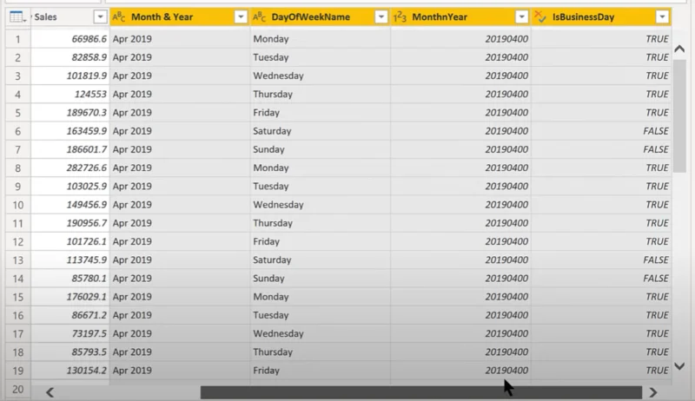Click Sunday in row 7
This screenshot has height=401, width=695.
[268, 149]
